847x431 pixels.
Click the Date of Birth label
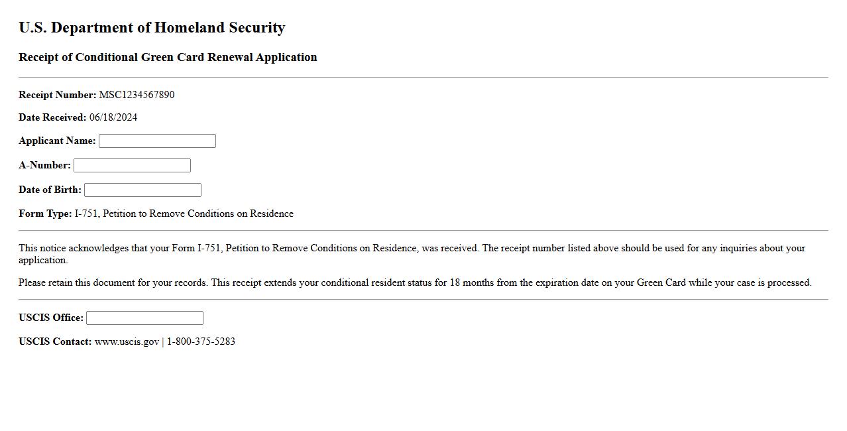click(x=50, y=190)
